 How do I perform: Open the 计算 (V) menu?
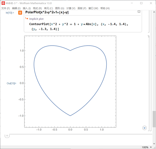pyautogui.click(x=71, y=8)
